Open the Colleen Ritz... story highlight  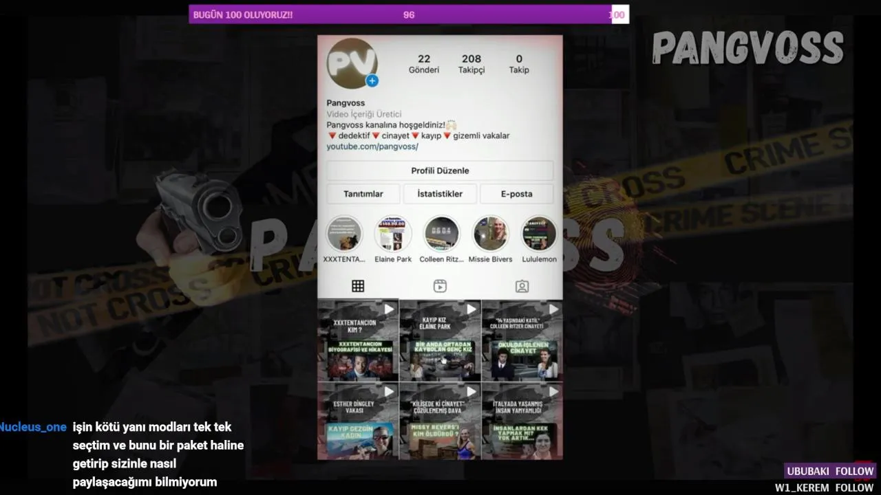[x=442, y=239]
